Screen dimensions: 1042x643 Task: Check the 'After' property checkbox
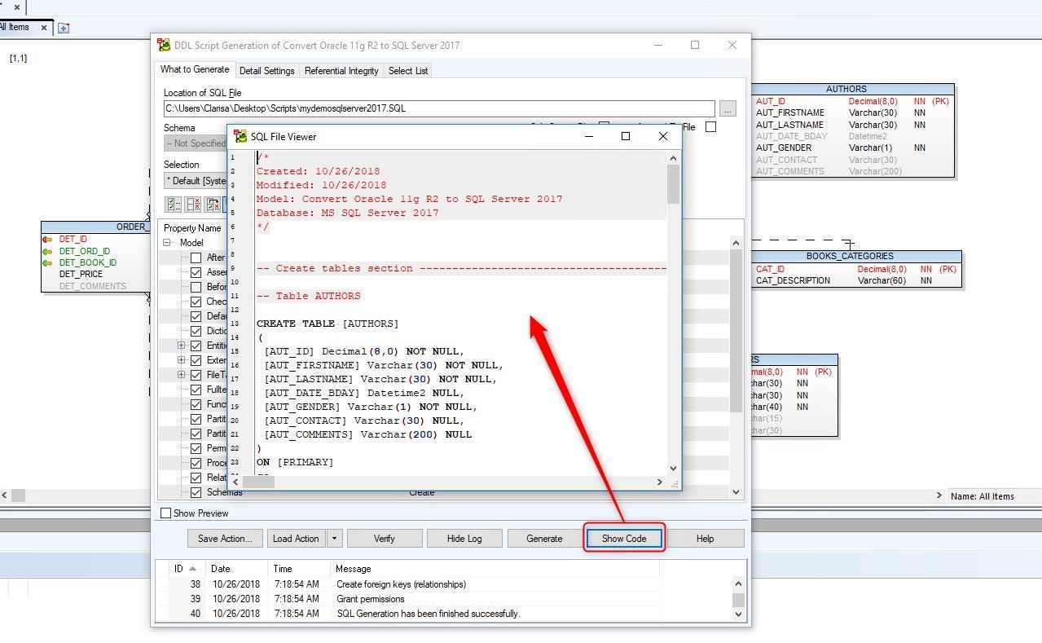196,258
